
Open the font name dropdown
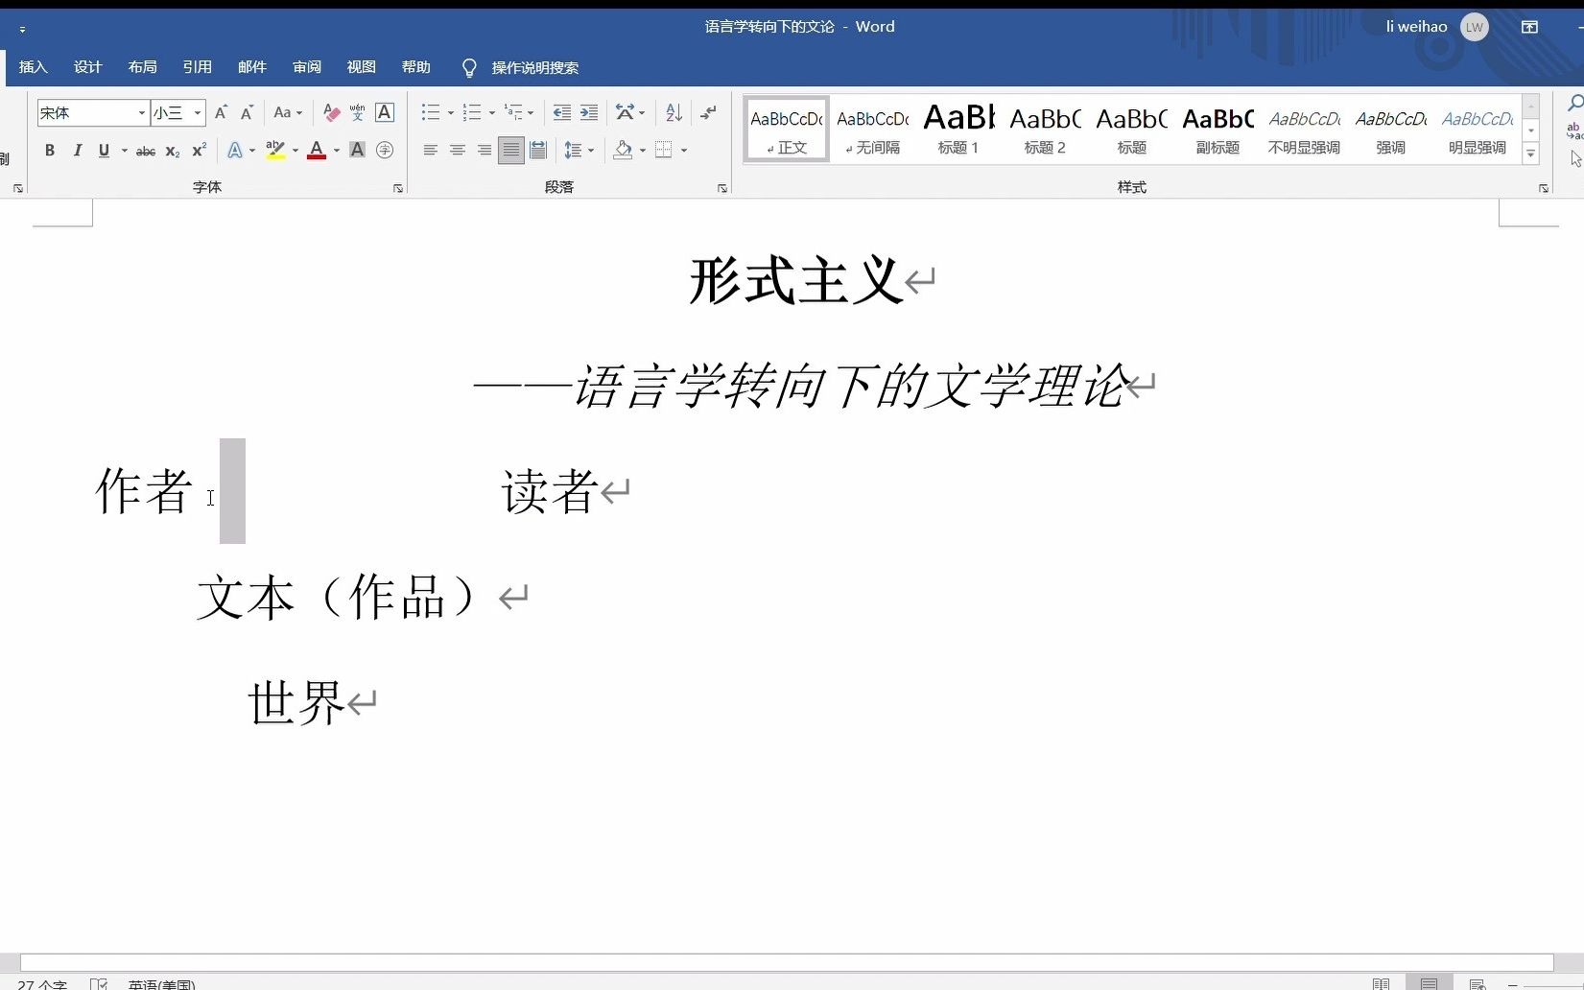(x=142, y=112)
